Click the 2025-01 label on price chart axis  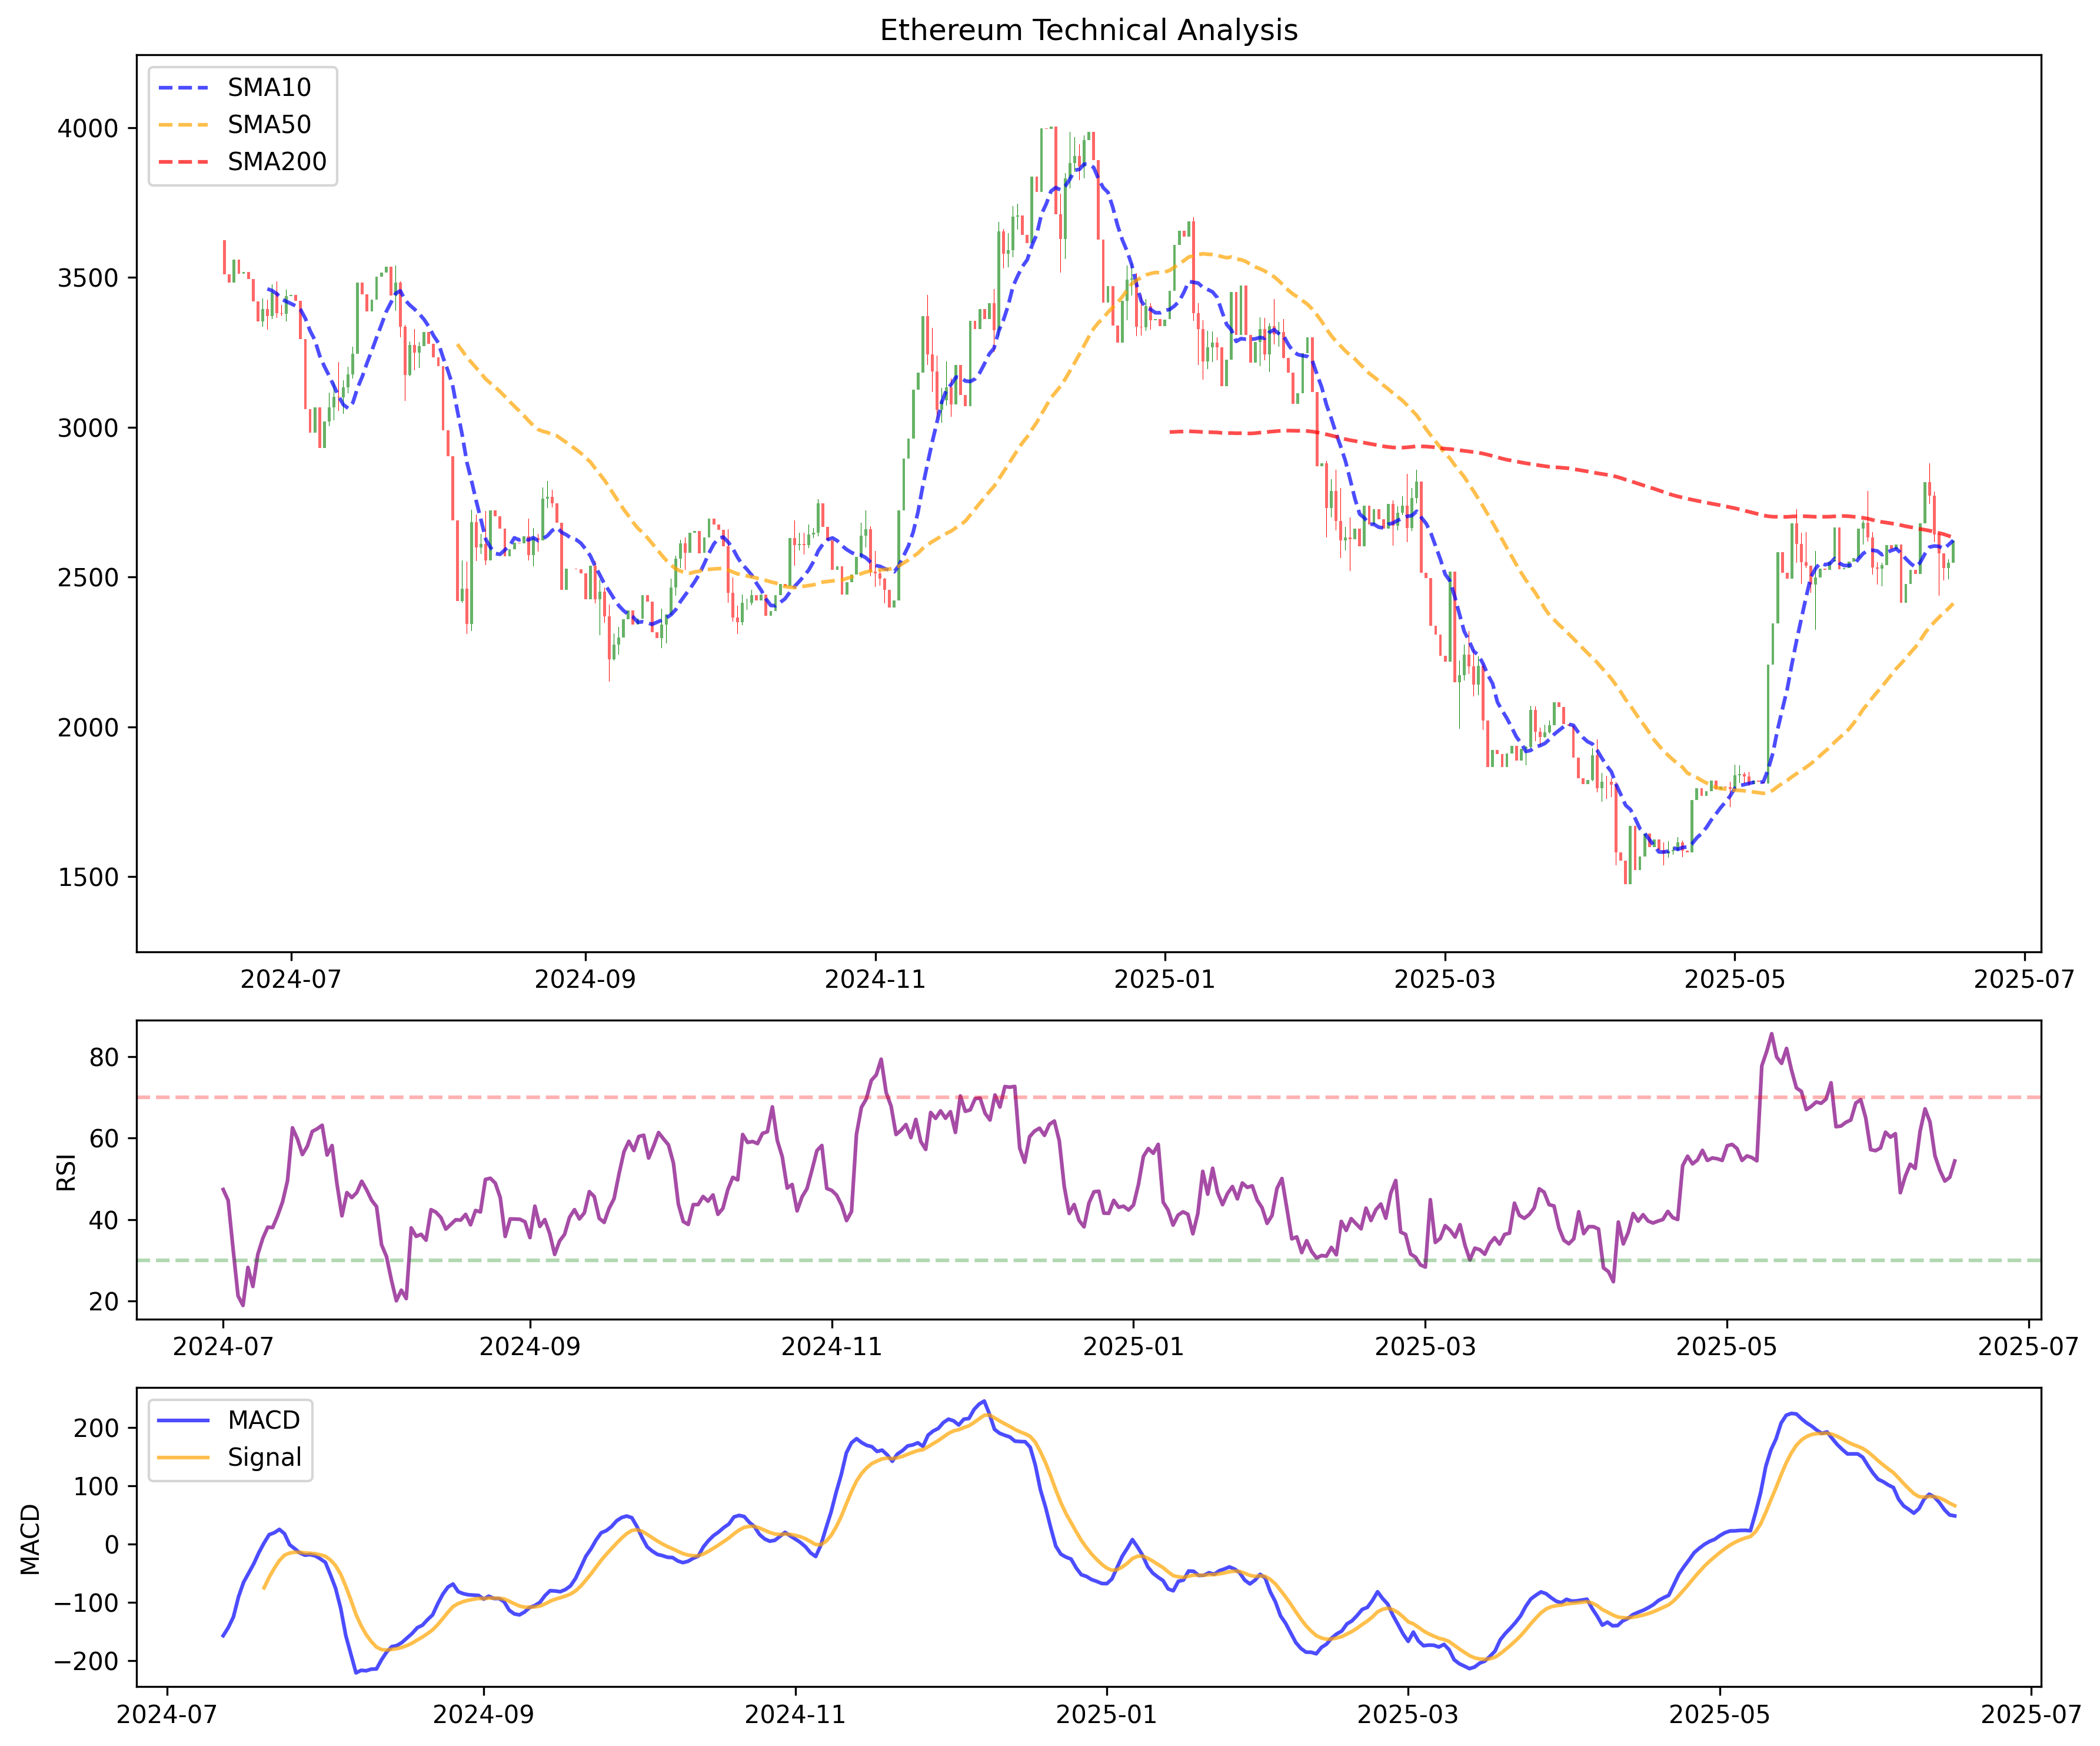[1165, 980]
